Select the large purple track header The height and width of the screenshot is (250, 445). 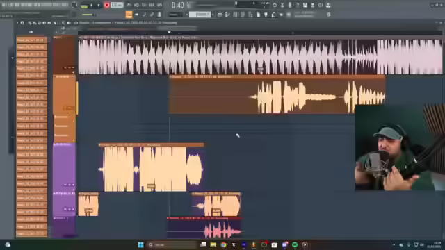pyautogui.click(x=65, y=167)
